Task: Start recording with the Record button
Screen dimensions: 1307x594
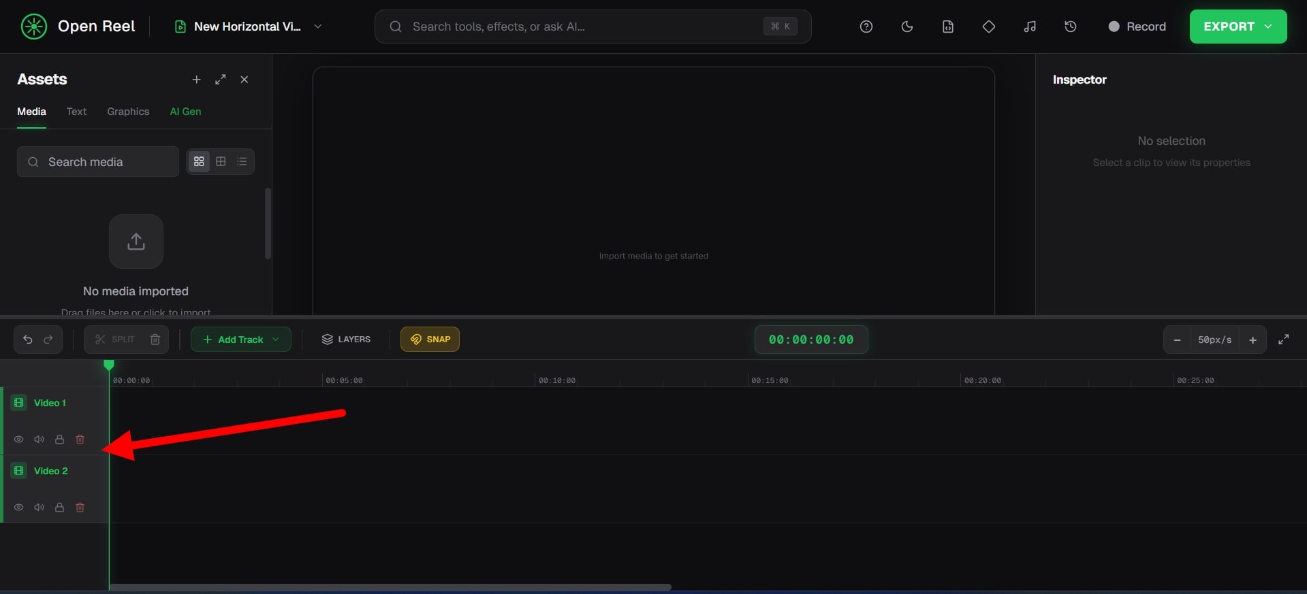Action: pyautogui.click(x=1137, y=27)
